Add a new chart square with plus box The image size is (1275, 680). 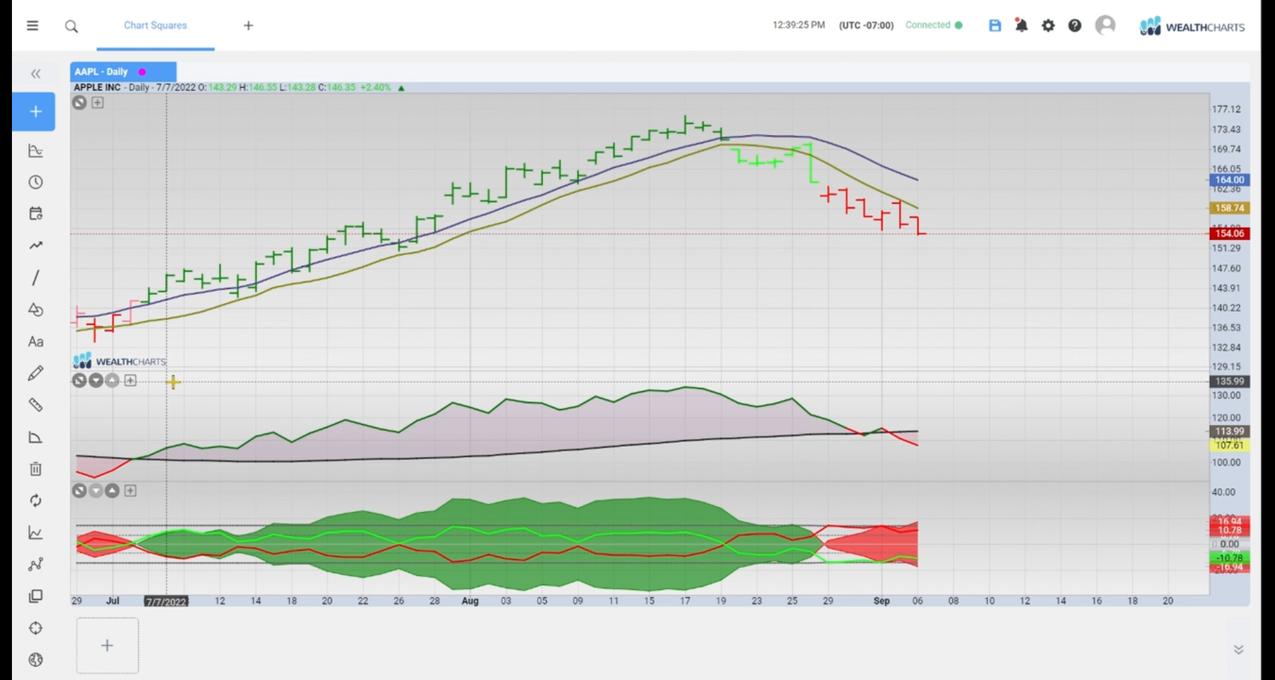click(108, 645)
